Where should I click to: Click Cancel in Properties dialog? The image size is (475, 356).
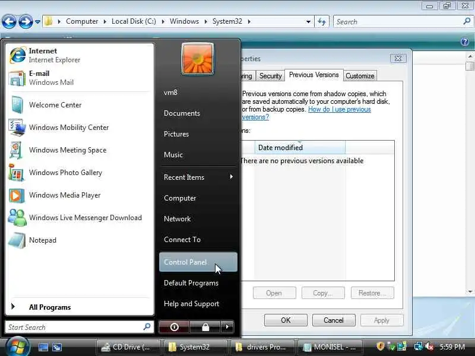tap(334, 320)
